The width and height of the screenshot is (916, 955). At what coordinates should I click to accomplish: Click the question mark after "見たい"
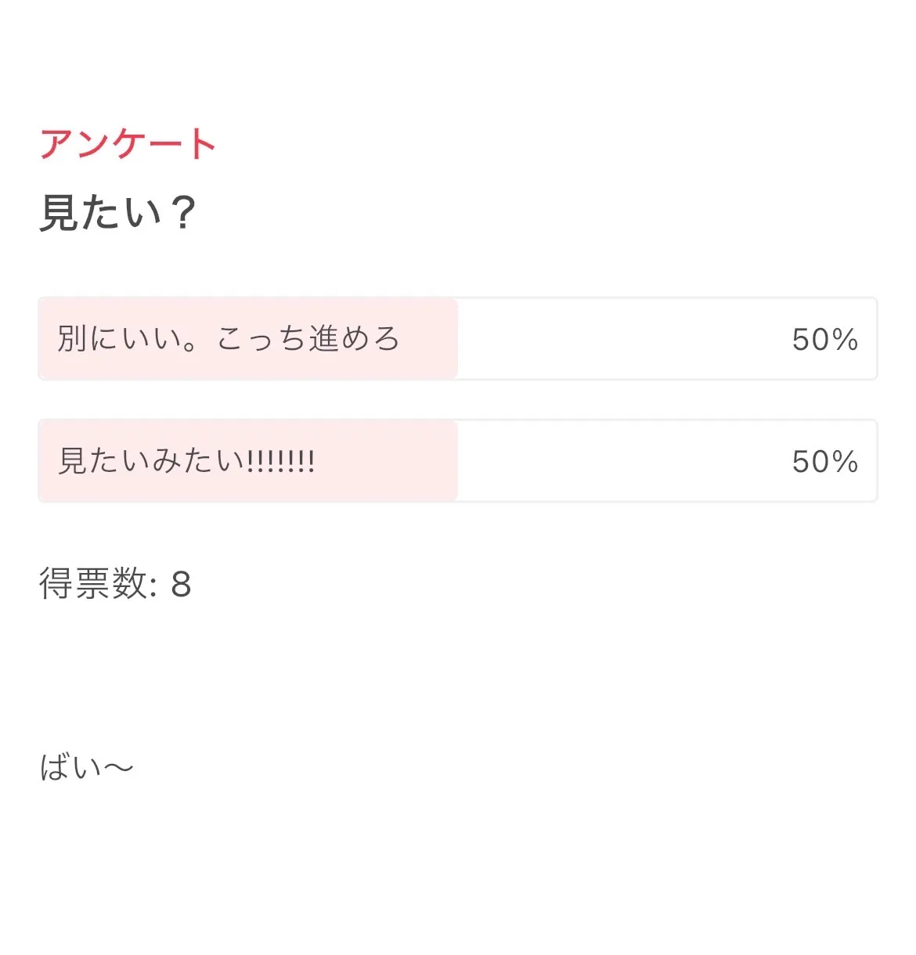pyautogui.click(x=183, y=213)
